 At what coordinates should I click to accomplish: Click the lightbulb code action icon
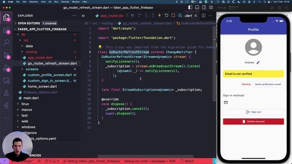[100, 47]
